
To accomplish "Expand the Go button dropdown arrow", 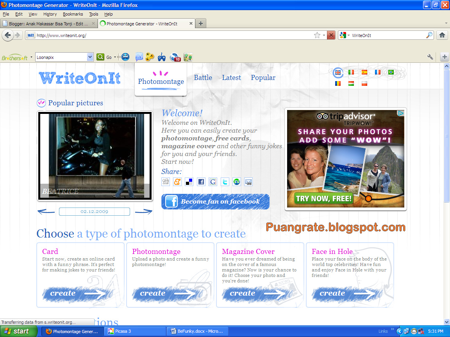I will 115,57.
